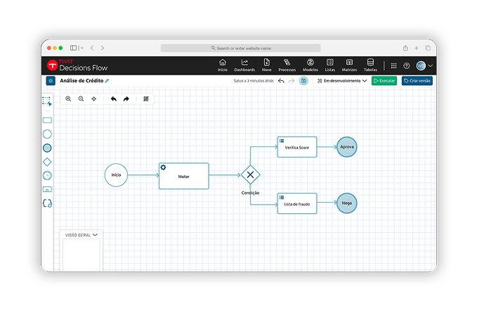Click the pan/move canvas icon

click(94, 99)
